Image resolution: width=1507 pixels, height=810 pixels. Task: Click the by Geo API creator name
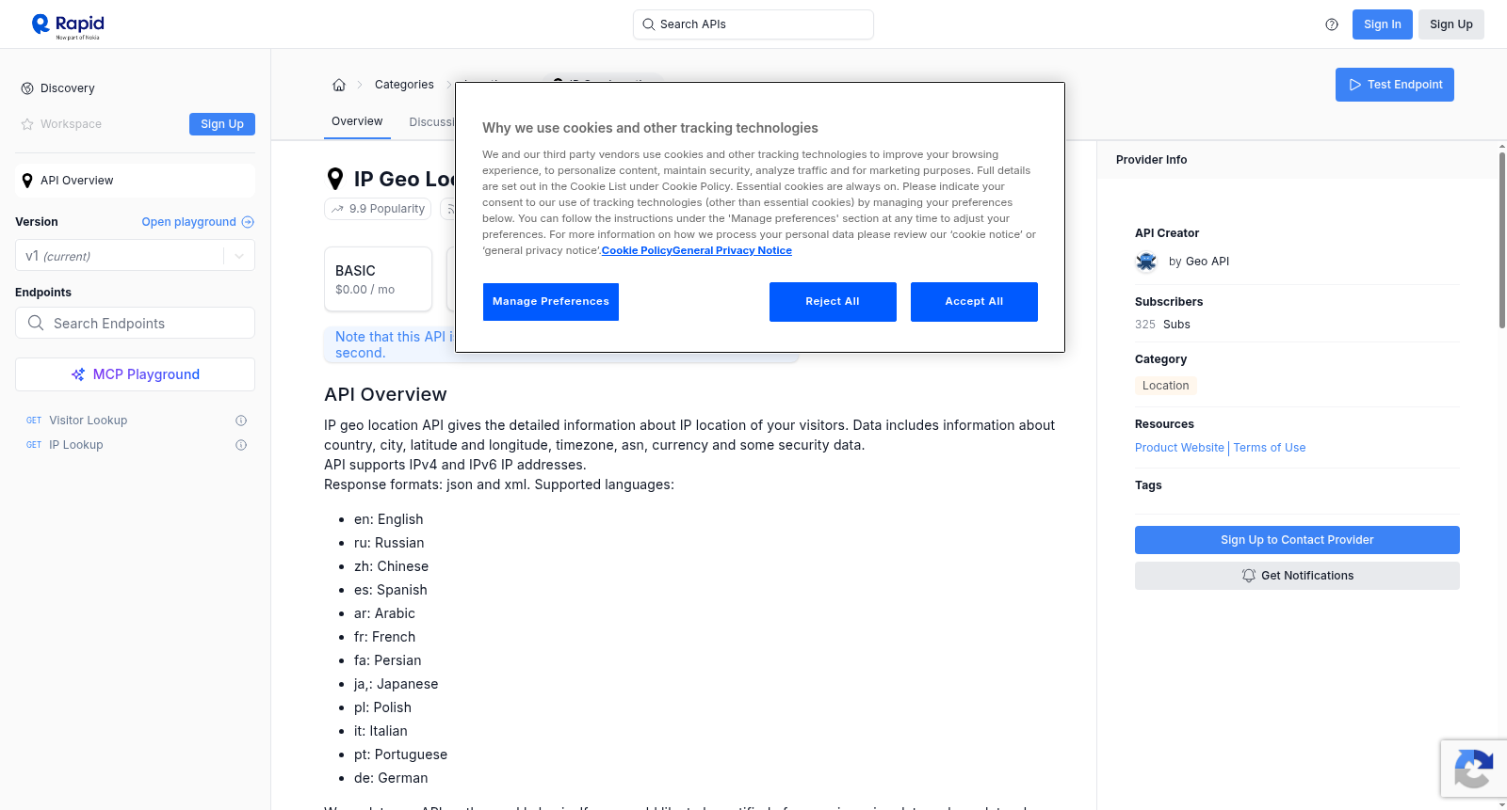(x=1198, y=262)
